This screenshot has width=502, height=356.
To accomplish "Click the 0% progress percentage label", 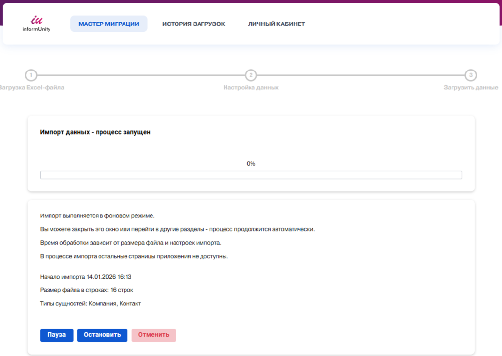I will (x=251, y=164).
